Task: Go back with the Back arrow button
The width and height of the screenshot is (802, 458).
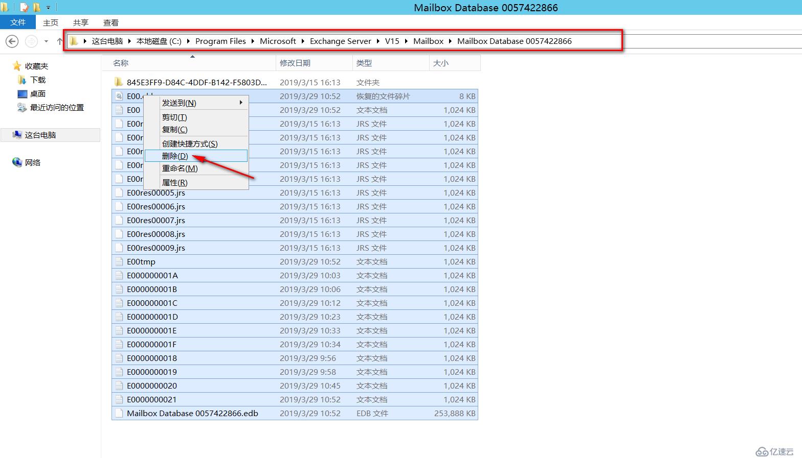Action: pos(12,41)
